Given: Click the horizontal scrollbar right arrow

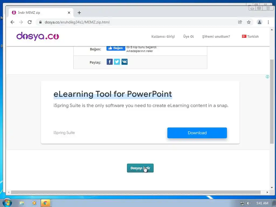Looking at the screenshot, I should click(267, 192).
